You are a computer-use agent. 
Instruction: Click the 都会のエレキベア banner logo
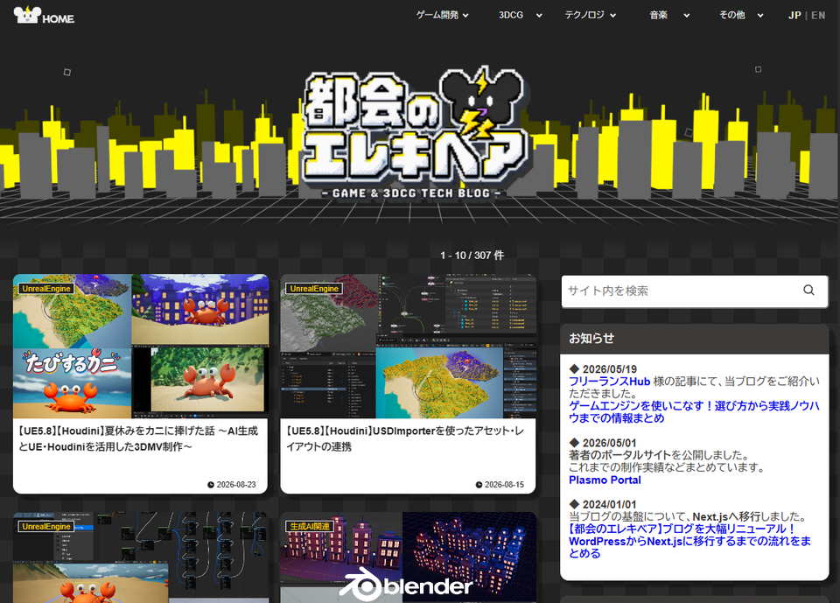point(415,133)
